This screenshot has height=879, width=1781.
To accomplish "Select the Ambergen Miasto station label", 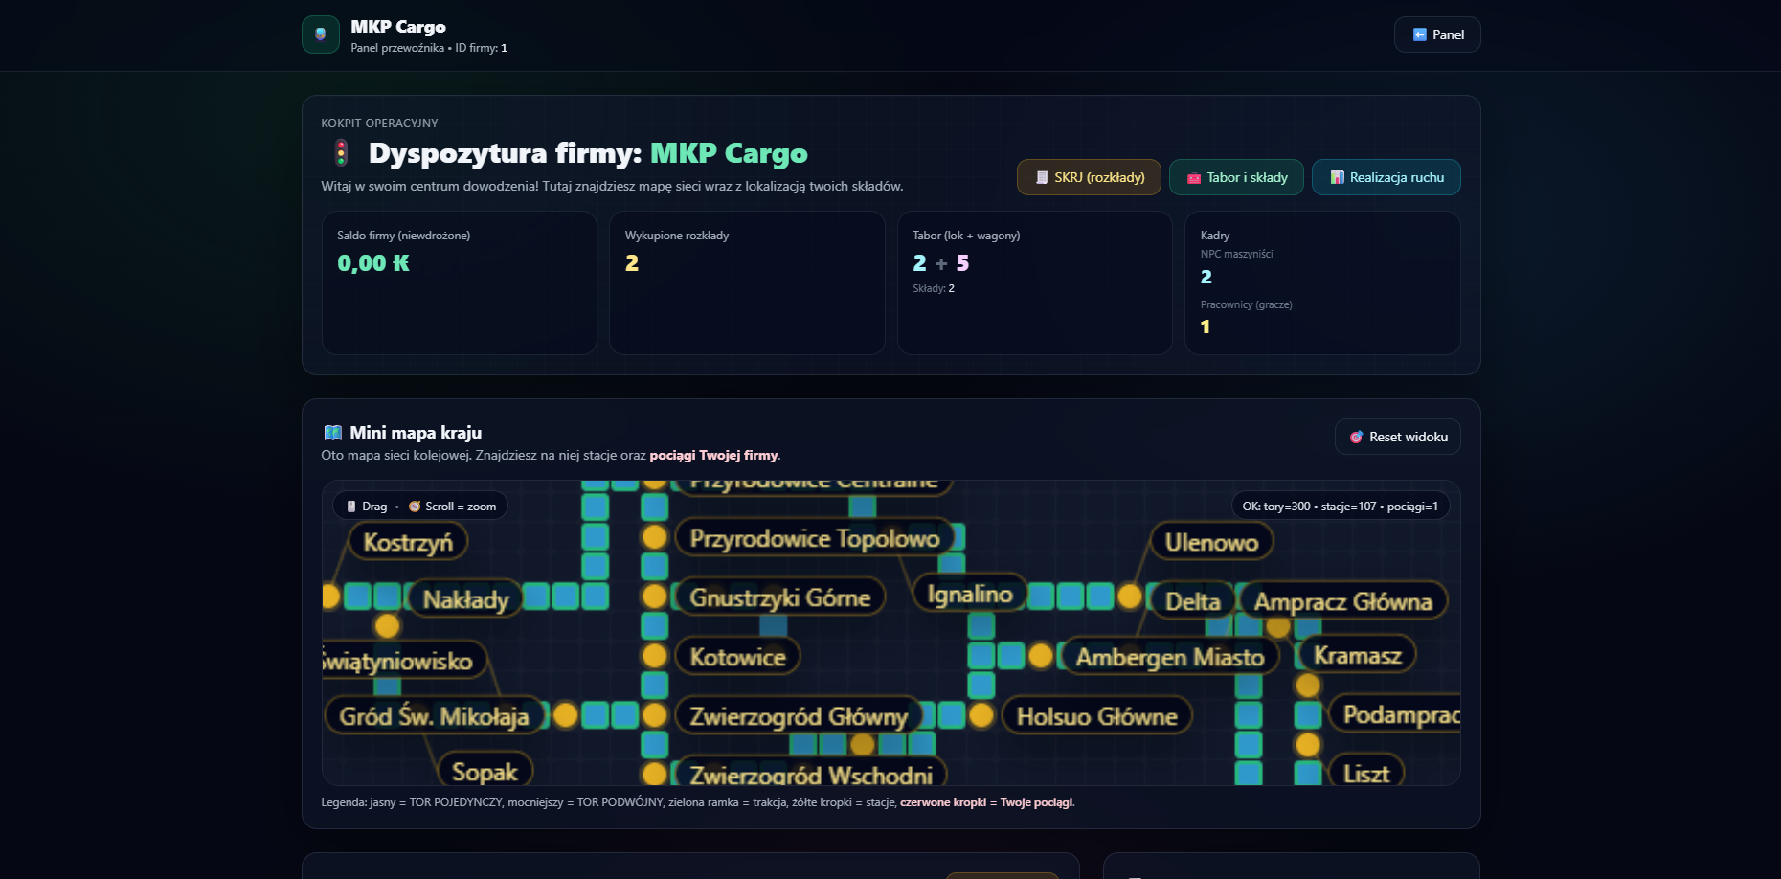I will pyautogui.click(x=1169, y=657).
